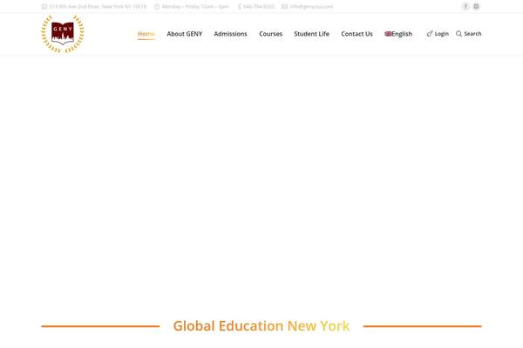The height and width of the screenshot is (348, 523).
Task: Click the phone number in top bar
Action: (x=259, y=6)
